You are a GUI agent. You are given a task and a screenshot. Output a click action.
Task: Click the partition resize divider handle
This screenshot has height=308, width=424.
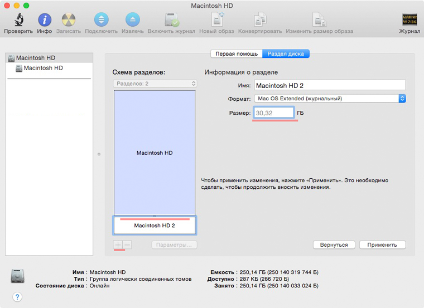(155, 216)
